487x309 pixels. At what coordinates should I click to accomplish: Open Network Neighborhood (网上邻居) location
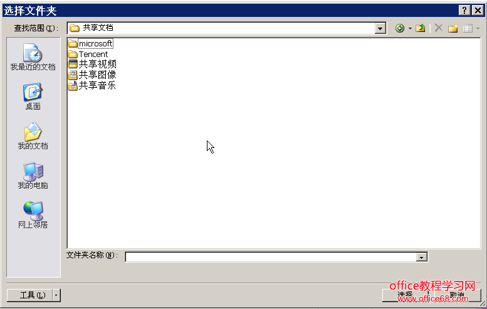click(x=33, y=215)
